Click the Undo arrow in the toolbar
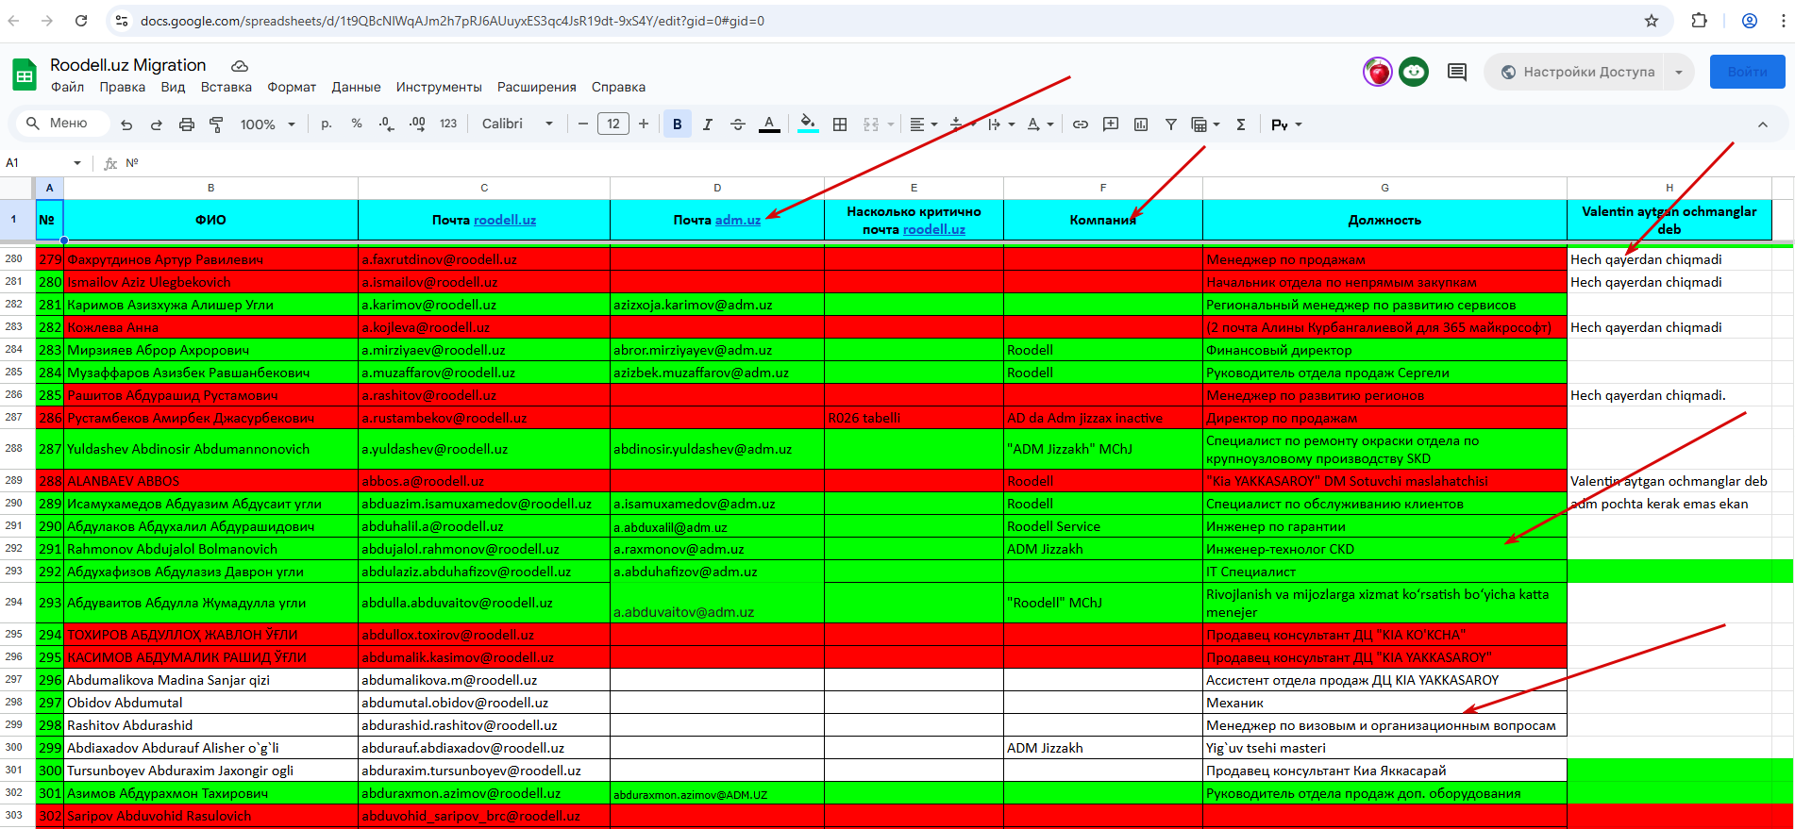The height and width of the screenshot is (829, 1795). 126,124
